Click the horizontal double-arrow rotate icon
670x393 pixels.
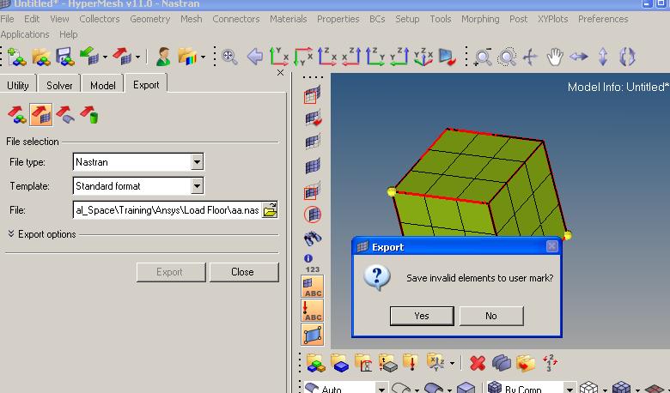click(x=579, y=57)
